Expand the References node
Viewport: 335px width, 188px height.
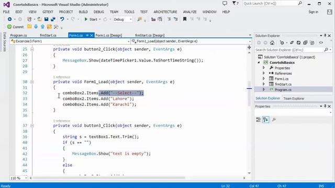264,73
